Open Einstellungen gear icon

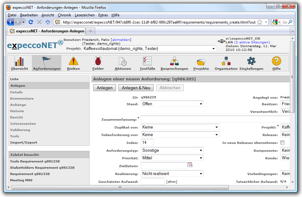pos(251,62)
